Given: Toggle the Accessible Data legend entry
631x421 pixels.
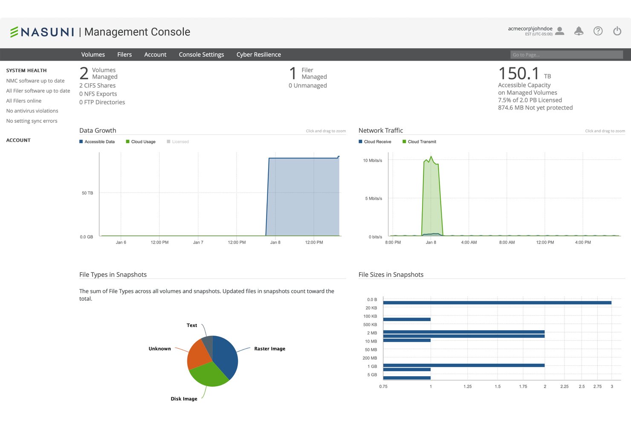Looking at the screenshot, I should [97, 142].
